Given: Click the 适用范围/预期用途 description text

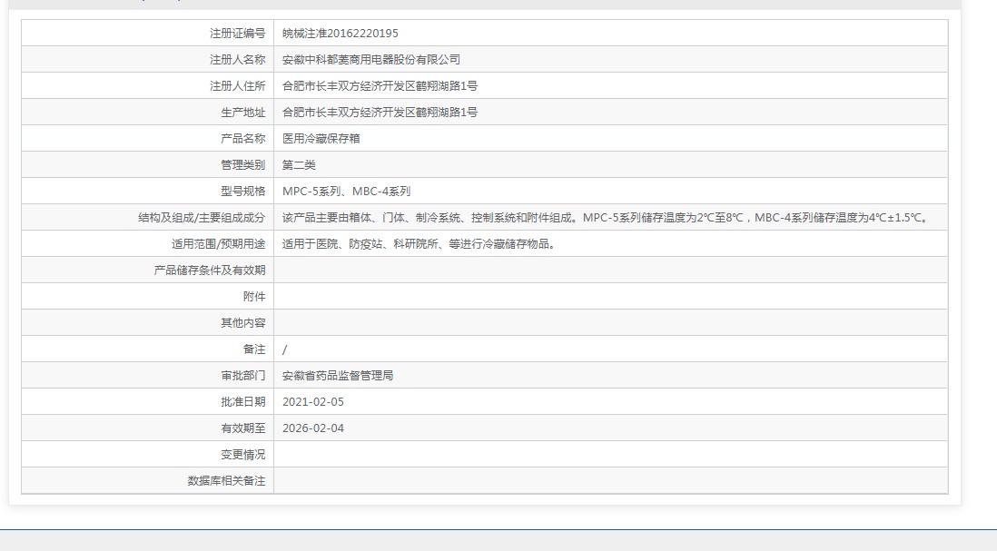Looking at the screenshot, I should 418,244.
